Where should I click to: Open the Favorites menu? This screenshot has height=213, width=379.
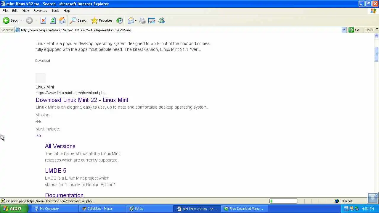40,11
